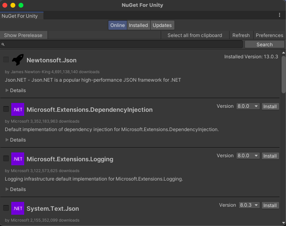Click the '3,352,183,963 downloads' line
Viewport: 286px width, 226px height.
(x=55, y=121)
